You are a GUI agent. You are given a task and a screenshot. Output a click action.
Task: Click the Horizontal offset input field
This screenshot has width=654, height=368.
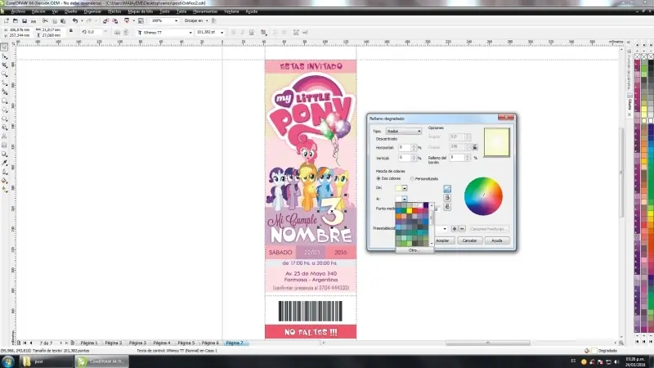click(404, 147)
